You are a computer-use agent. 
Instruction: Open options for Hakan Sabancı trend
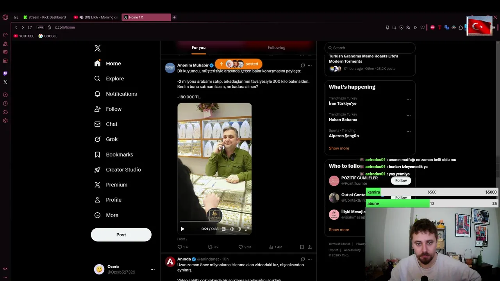pyautogui.click(x=409, y=116)
